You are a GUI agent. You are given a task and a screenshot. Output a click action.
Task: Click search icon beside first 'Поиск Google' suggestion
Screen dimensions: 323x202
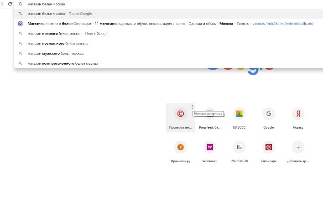point(21,14)
